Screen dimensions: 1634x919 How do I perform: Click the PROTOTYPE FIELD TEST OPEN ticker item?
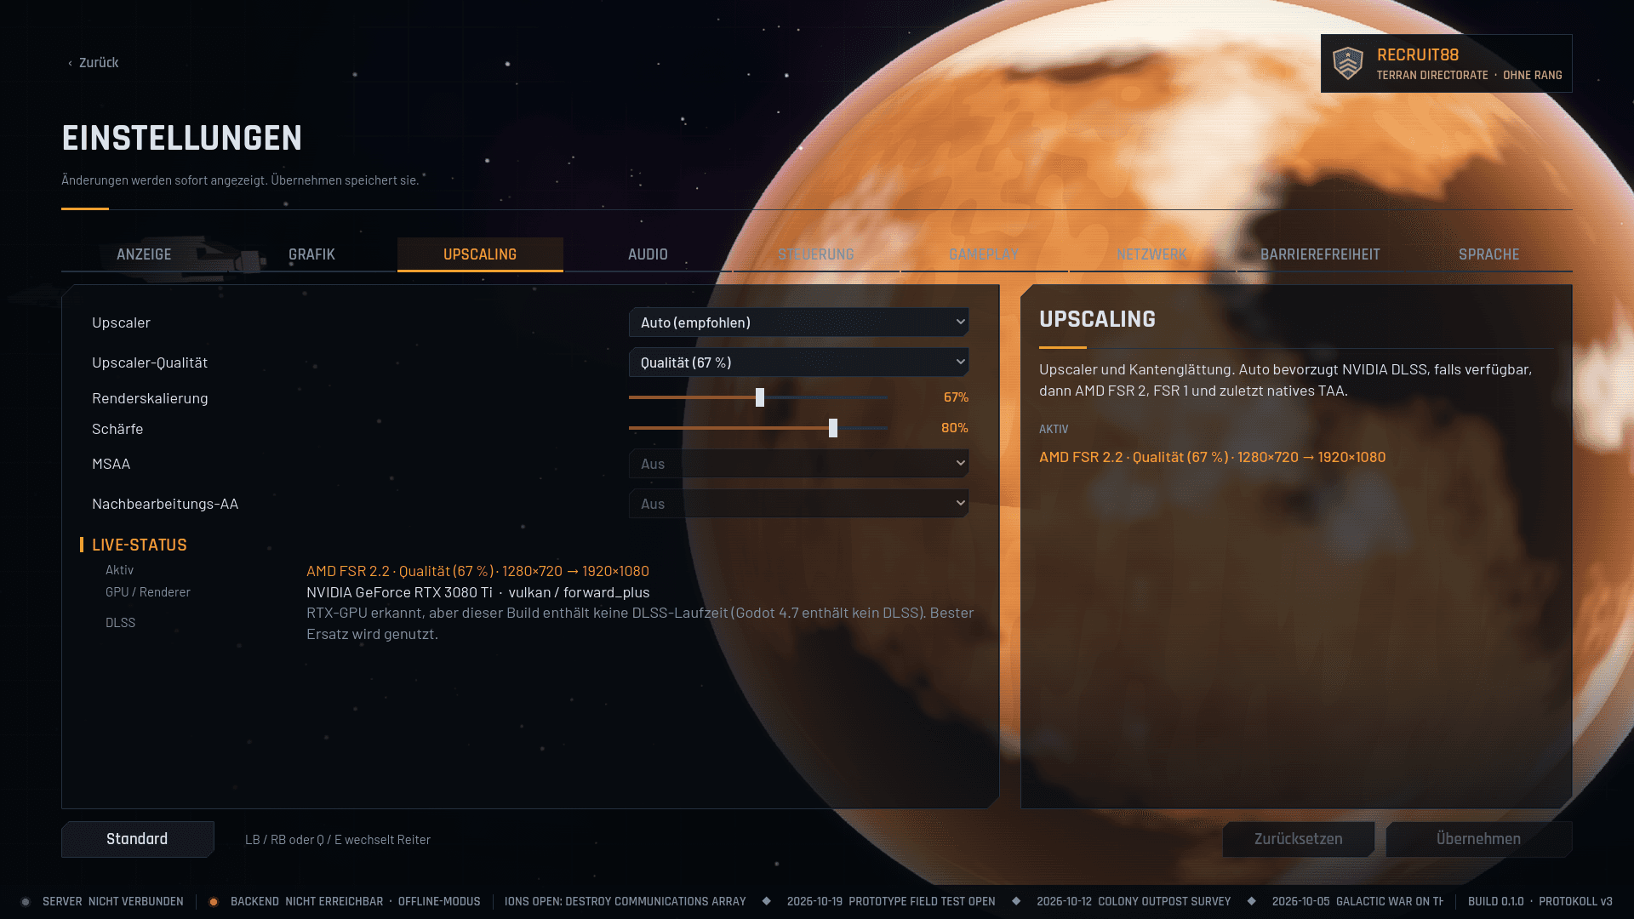(x=891, y=902)
